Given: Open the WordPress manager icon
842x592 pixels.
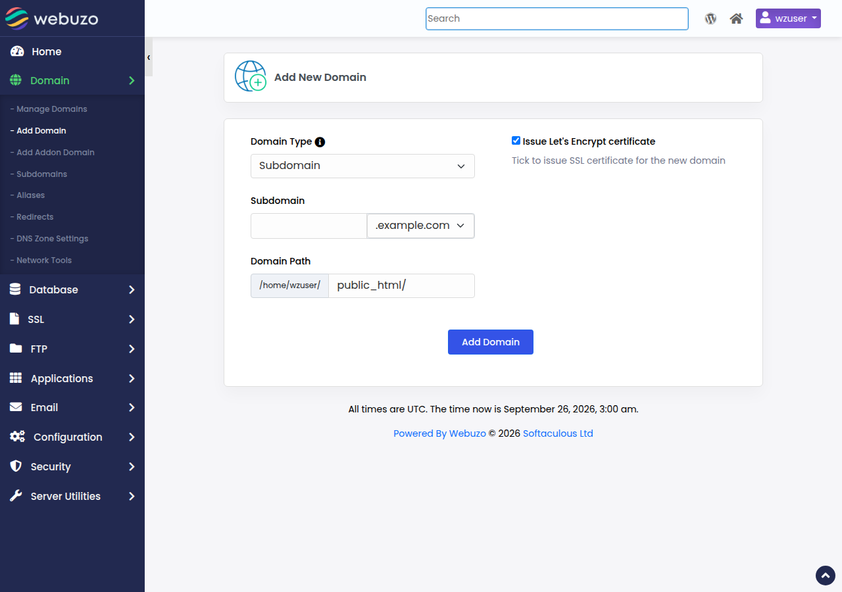Looking at the screenshot, I should (710, 18).
